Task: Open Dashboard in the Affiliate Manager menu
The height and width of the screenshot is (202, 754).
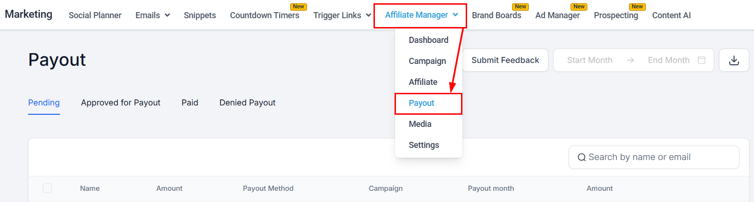Action: tap(428, 40)
